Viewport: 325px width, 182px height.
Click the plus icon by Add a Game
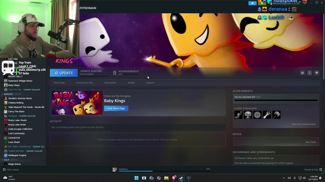click(x=4, y=170)
